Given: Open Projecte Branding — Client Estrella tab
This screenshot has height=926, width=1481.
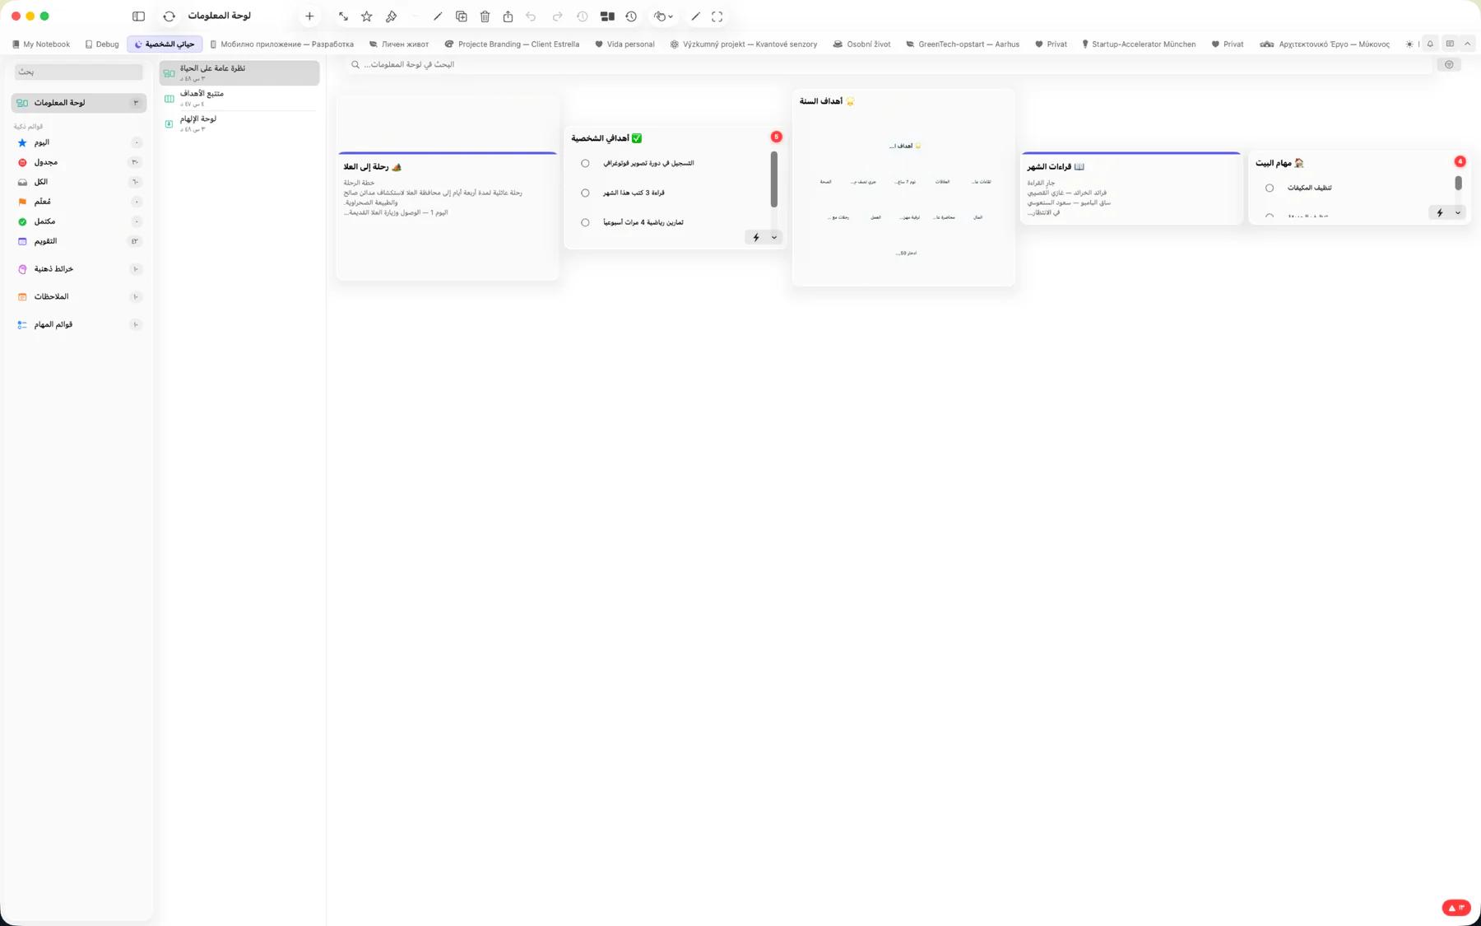Looking at the screenshot, I should tap(512, 44).
